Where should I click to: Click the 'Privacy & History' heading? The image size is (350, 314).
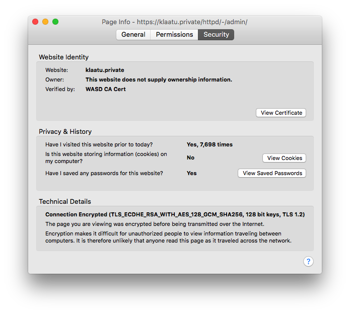click(65, 131)
